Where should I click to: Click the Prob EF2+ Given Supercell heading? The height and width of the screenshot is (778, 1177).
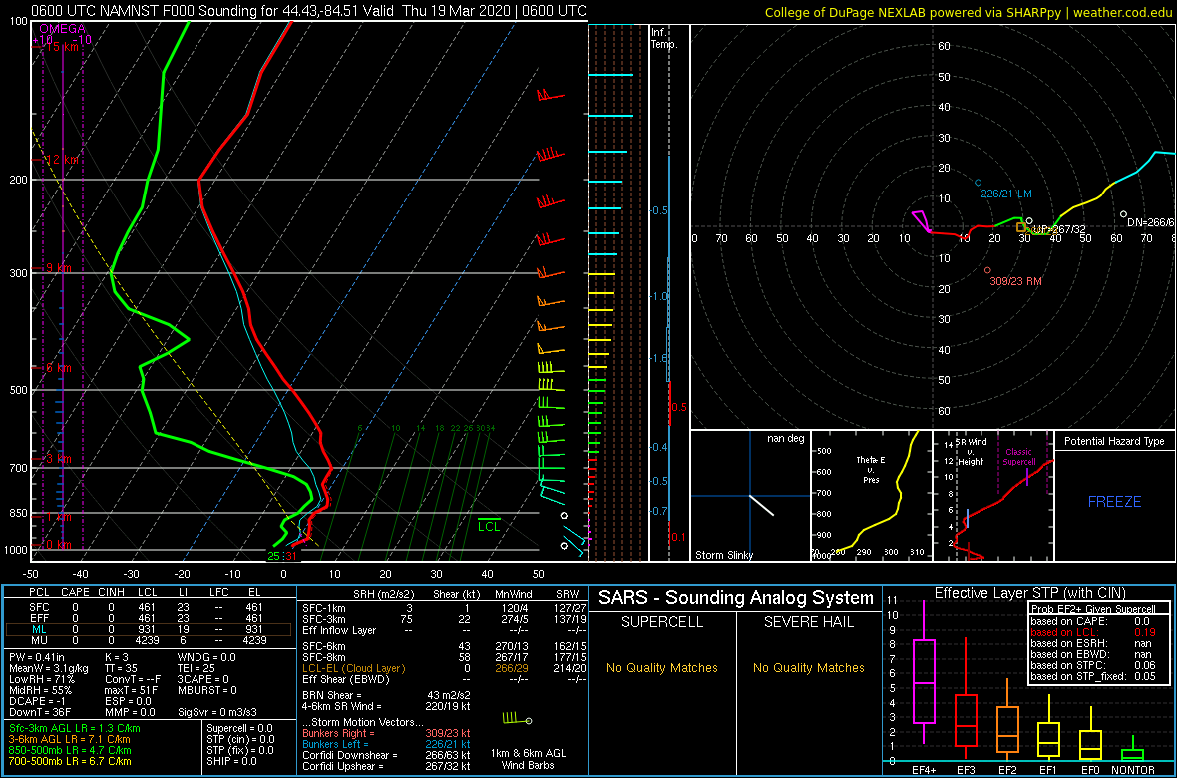point(1092,609)
